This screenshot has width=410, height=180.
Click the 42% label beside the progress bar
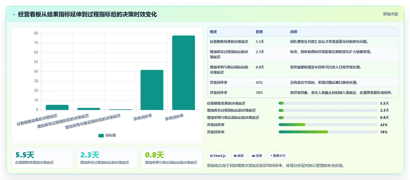[384, 125]
